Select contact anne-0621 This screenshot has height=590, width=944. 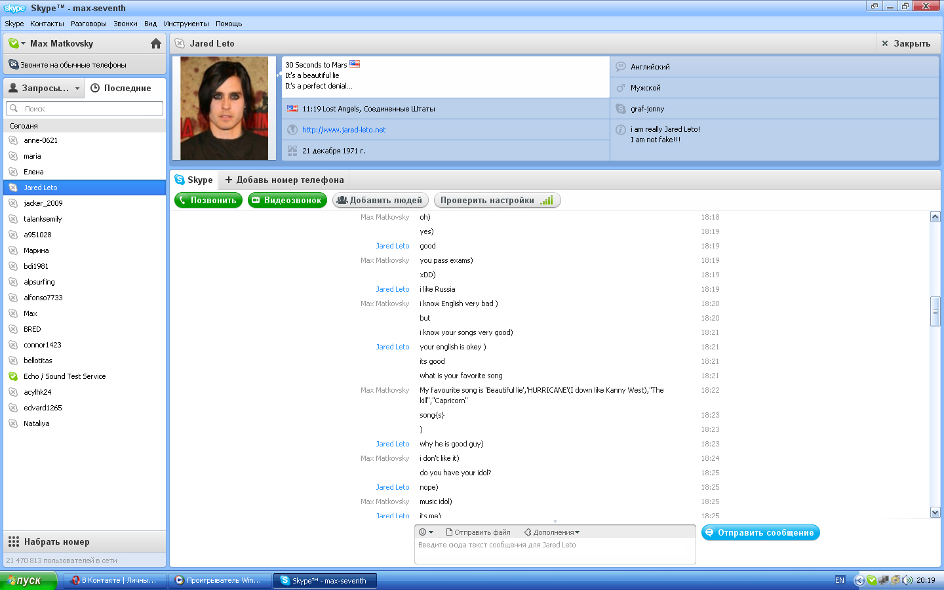[85, 140]
